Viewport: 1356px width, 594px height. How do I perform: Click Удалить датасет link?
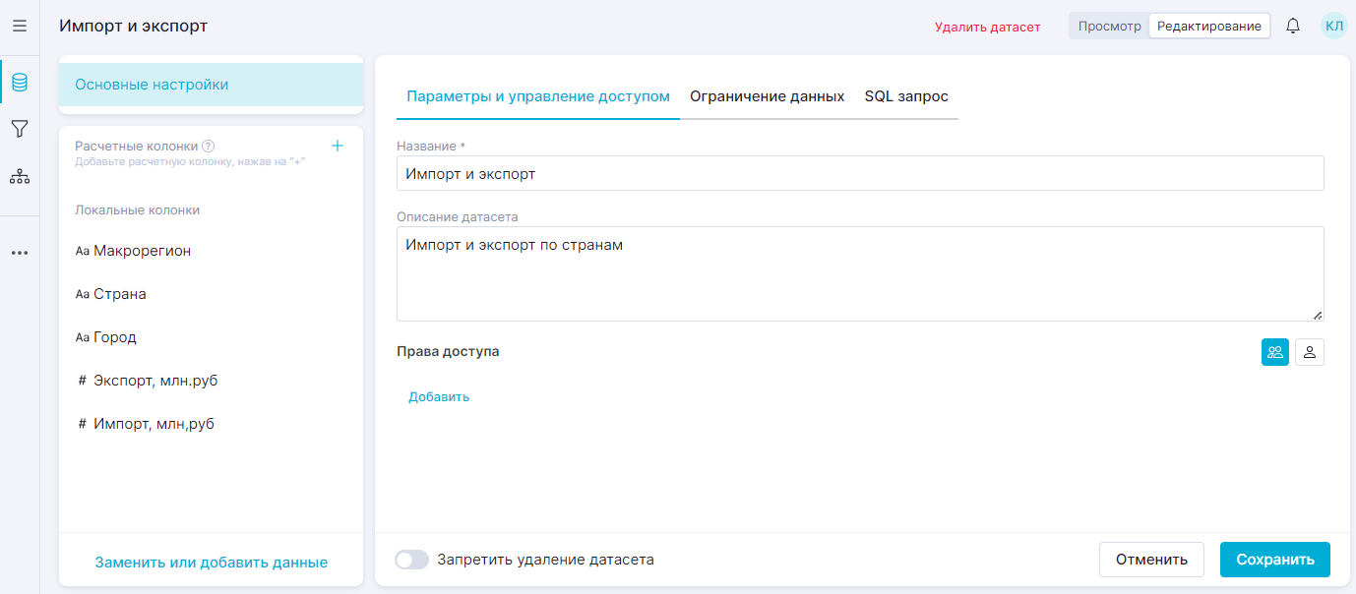pos(987,27)
